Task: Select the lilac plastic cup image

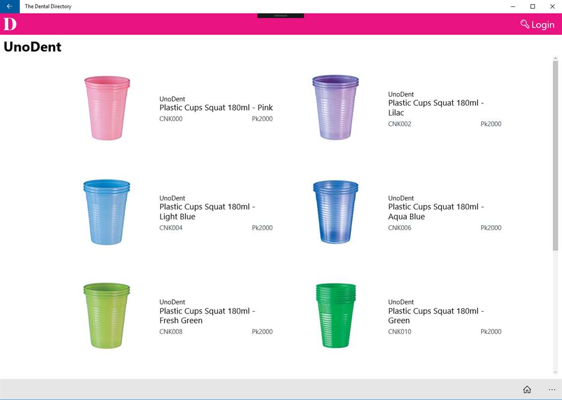Action: [335, 107]
